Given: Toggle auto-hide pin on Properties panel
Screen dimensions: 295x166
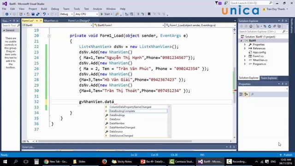Looking at the screenshot, I should [283, 84].
